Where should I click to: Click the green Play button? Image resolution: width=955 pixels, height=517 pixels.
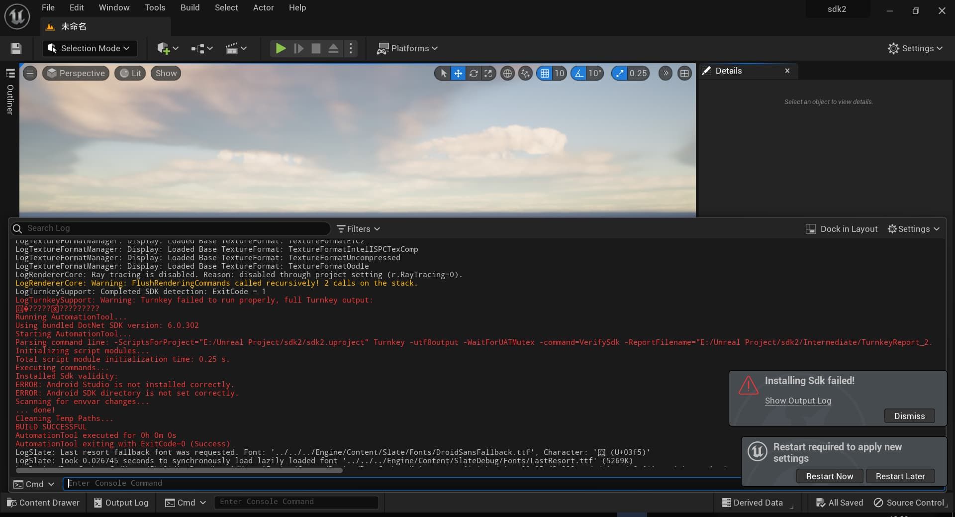point(280,48)
